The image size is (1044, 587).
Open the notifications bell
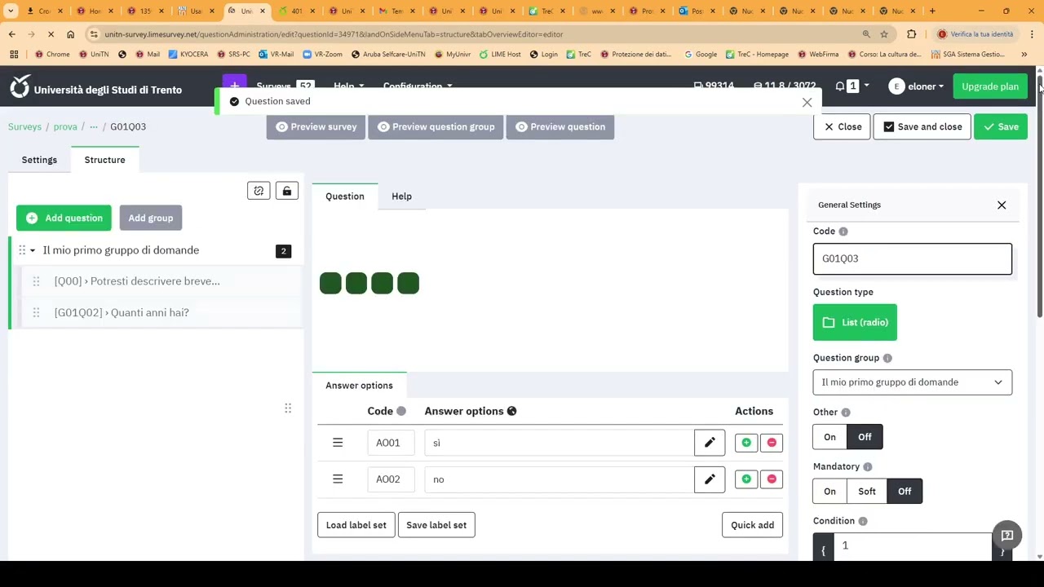point(840,86)
